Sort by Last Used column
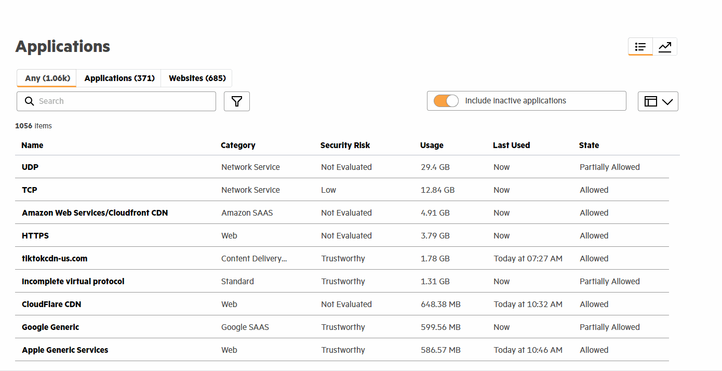722x371 pixels. [511, 145]
